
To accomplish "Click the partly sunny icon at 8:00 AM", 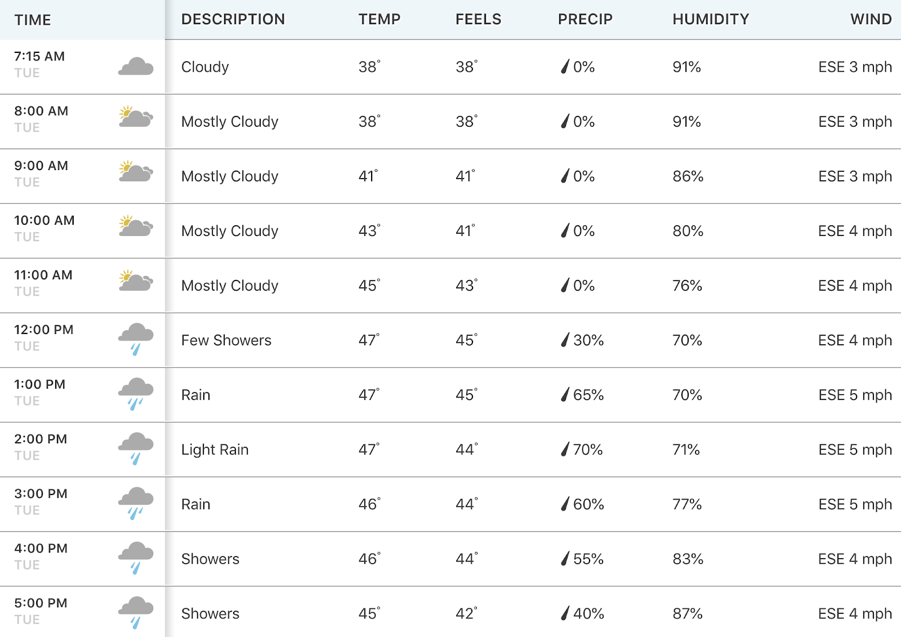I will [136, 117].
